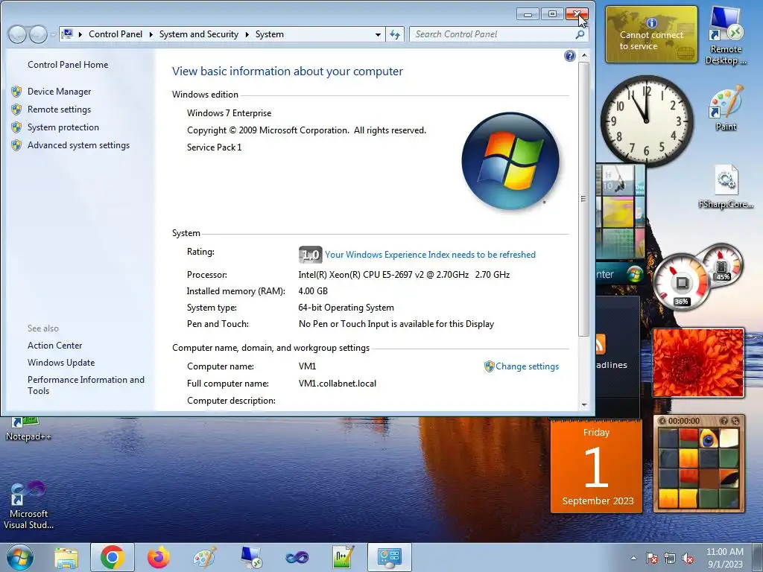Image resolution: width=763 pixels, height=572 pixels.
Task: Open Notepad++ from the taskbar
Action: [343, 558]
